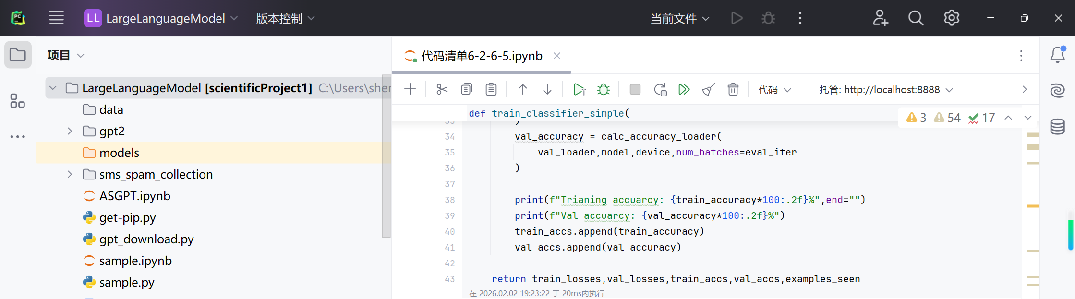The height and width of the screenshot is (299, 1075).
Task: Go to next highlighted error
Action: tap(1028, 118)
